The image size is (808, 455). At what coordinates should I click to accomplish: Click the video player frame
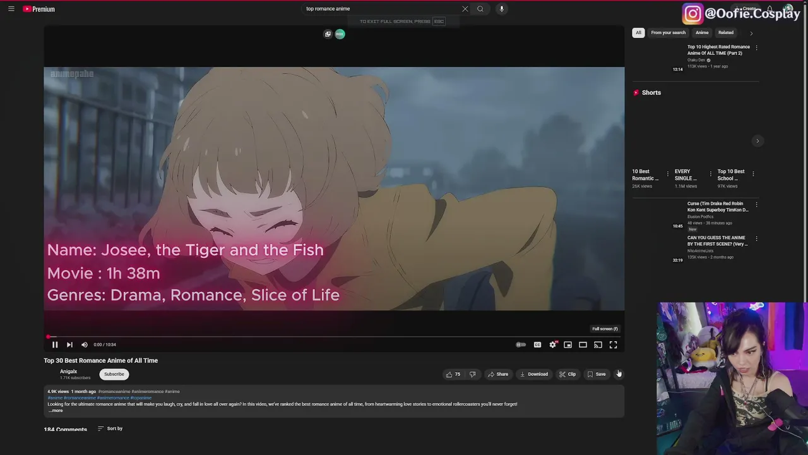pos(334,188)
